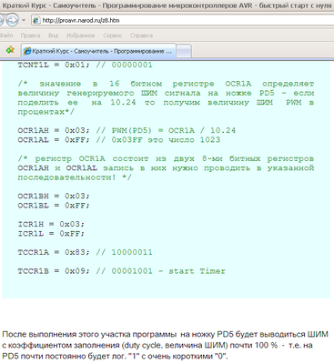Screen dimensions: 334x364
Task: Click the line OCR1BH = 0x03
Action: [x=54, y=197]
